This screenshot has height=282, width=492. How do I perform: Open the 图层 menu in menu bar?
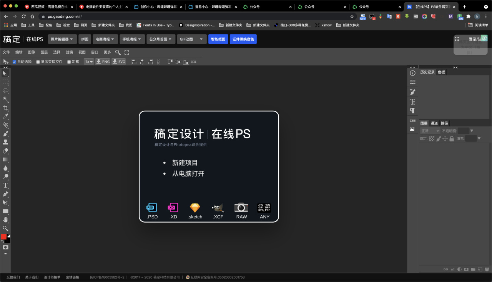[x=44, y=52]
